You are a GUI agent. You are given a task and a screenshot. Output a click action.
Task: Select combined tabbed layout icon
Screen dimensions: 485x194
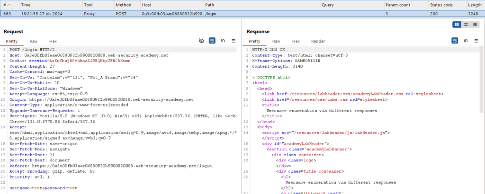475,25
